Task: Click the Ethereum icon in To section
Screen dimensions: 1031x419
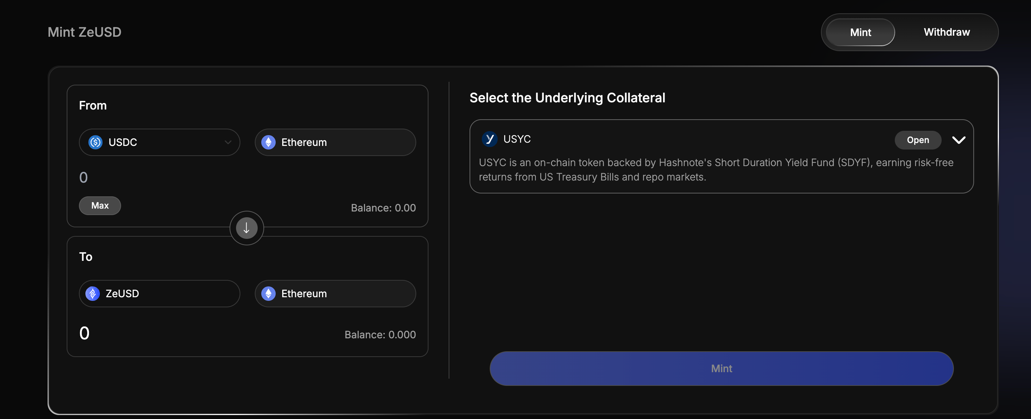Action: 268,293
